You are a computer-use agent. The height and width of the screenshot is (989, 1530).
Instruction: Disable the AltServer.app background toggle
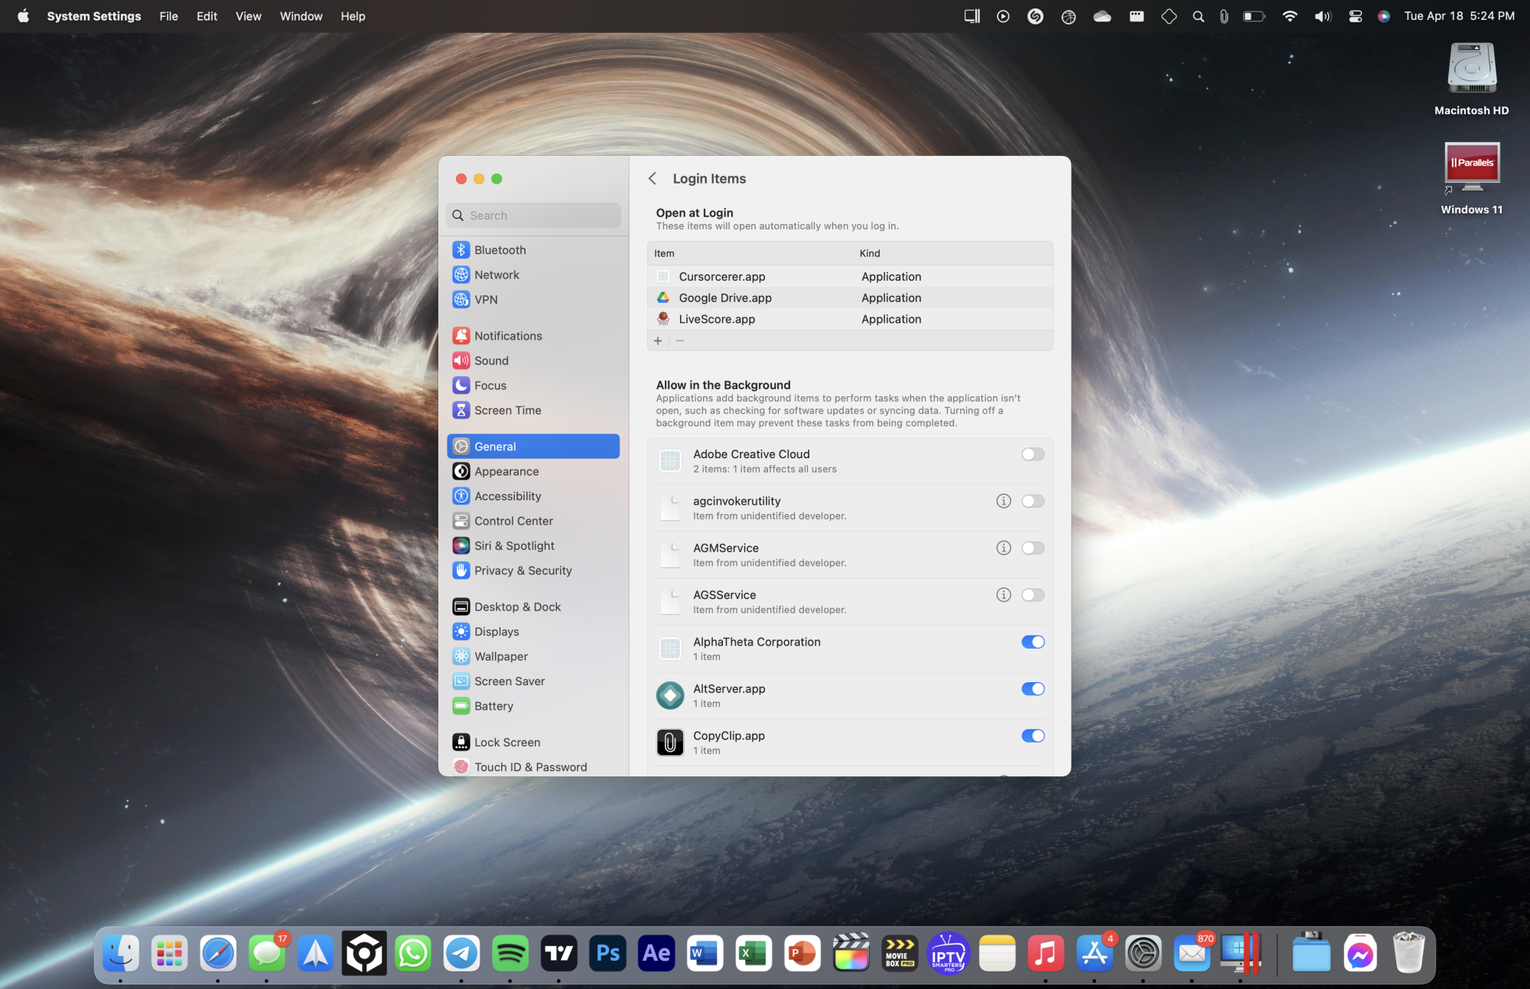[1032, 689]
